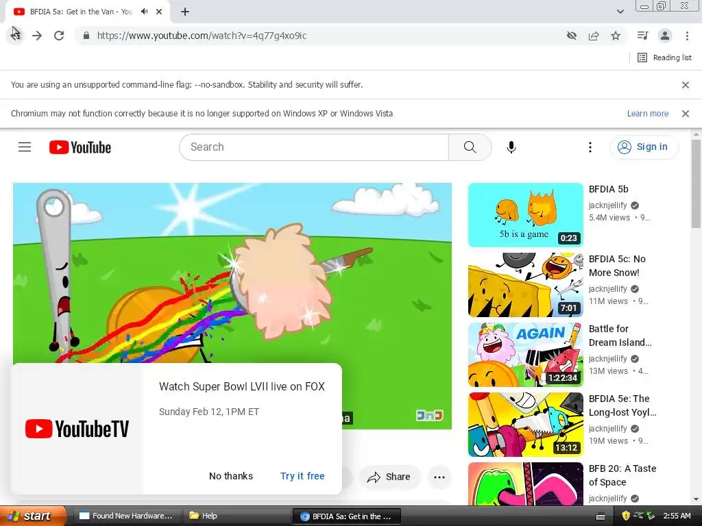Click the scrollbar down arrow

coord(696,499)
